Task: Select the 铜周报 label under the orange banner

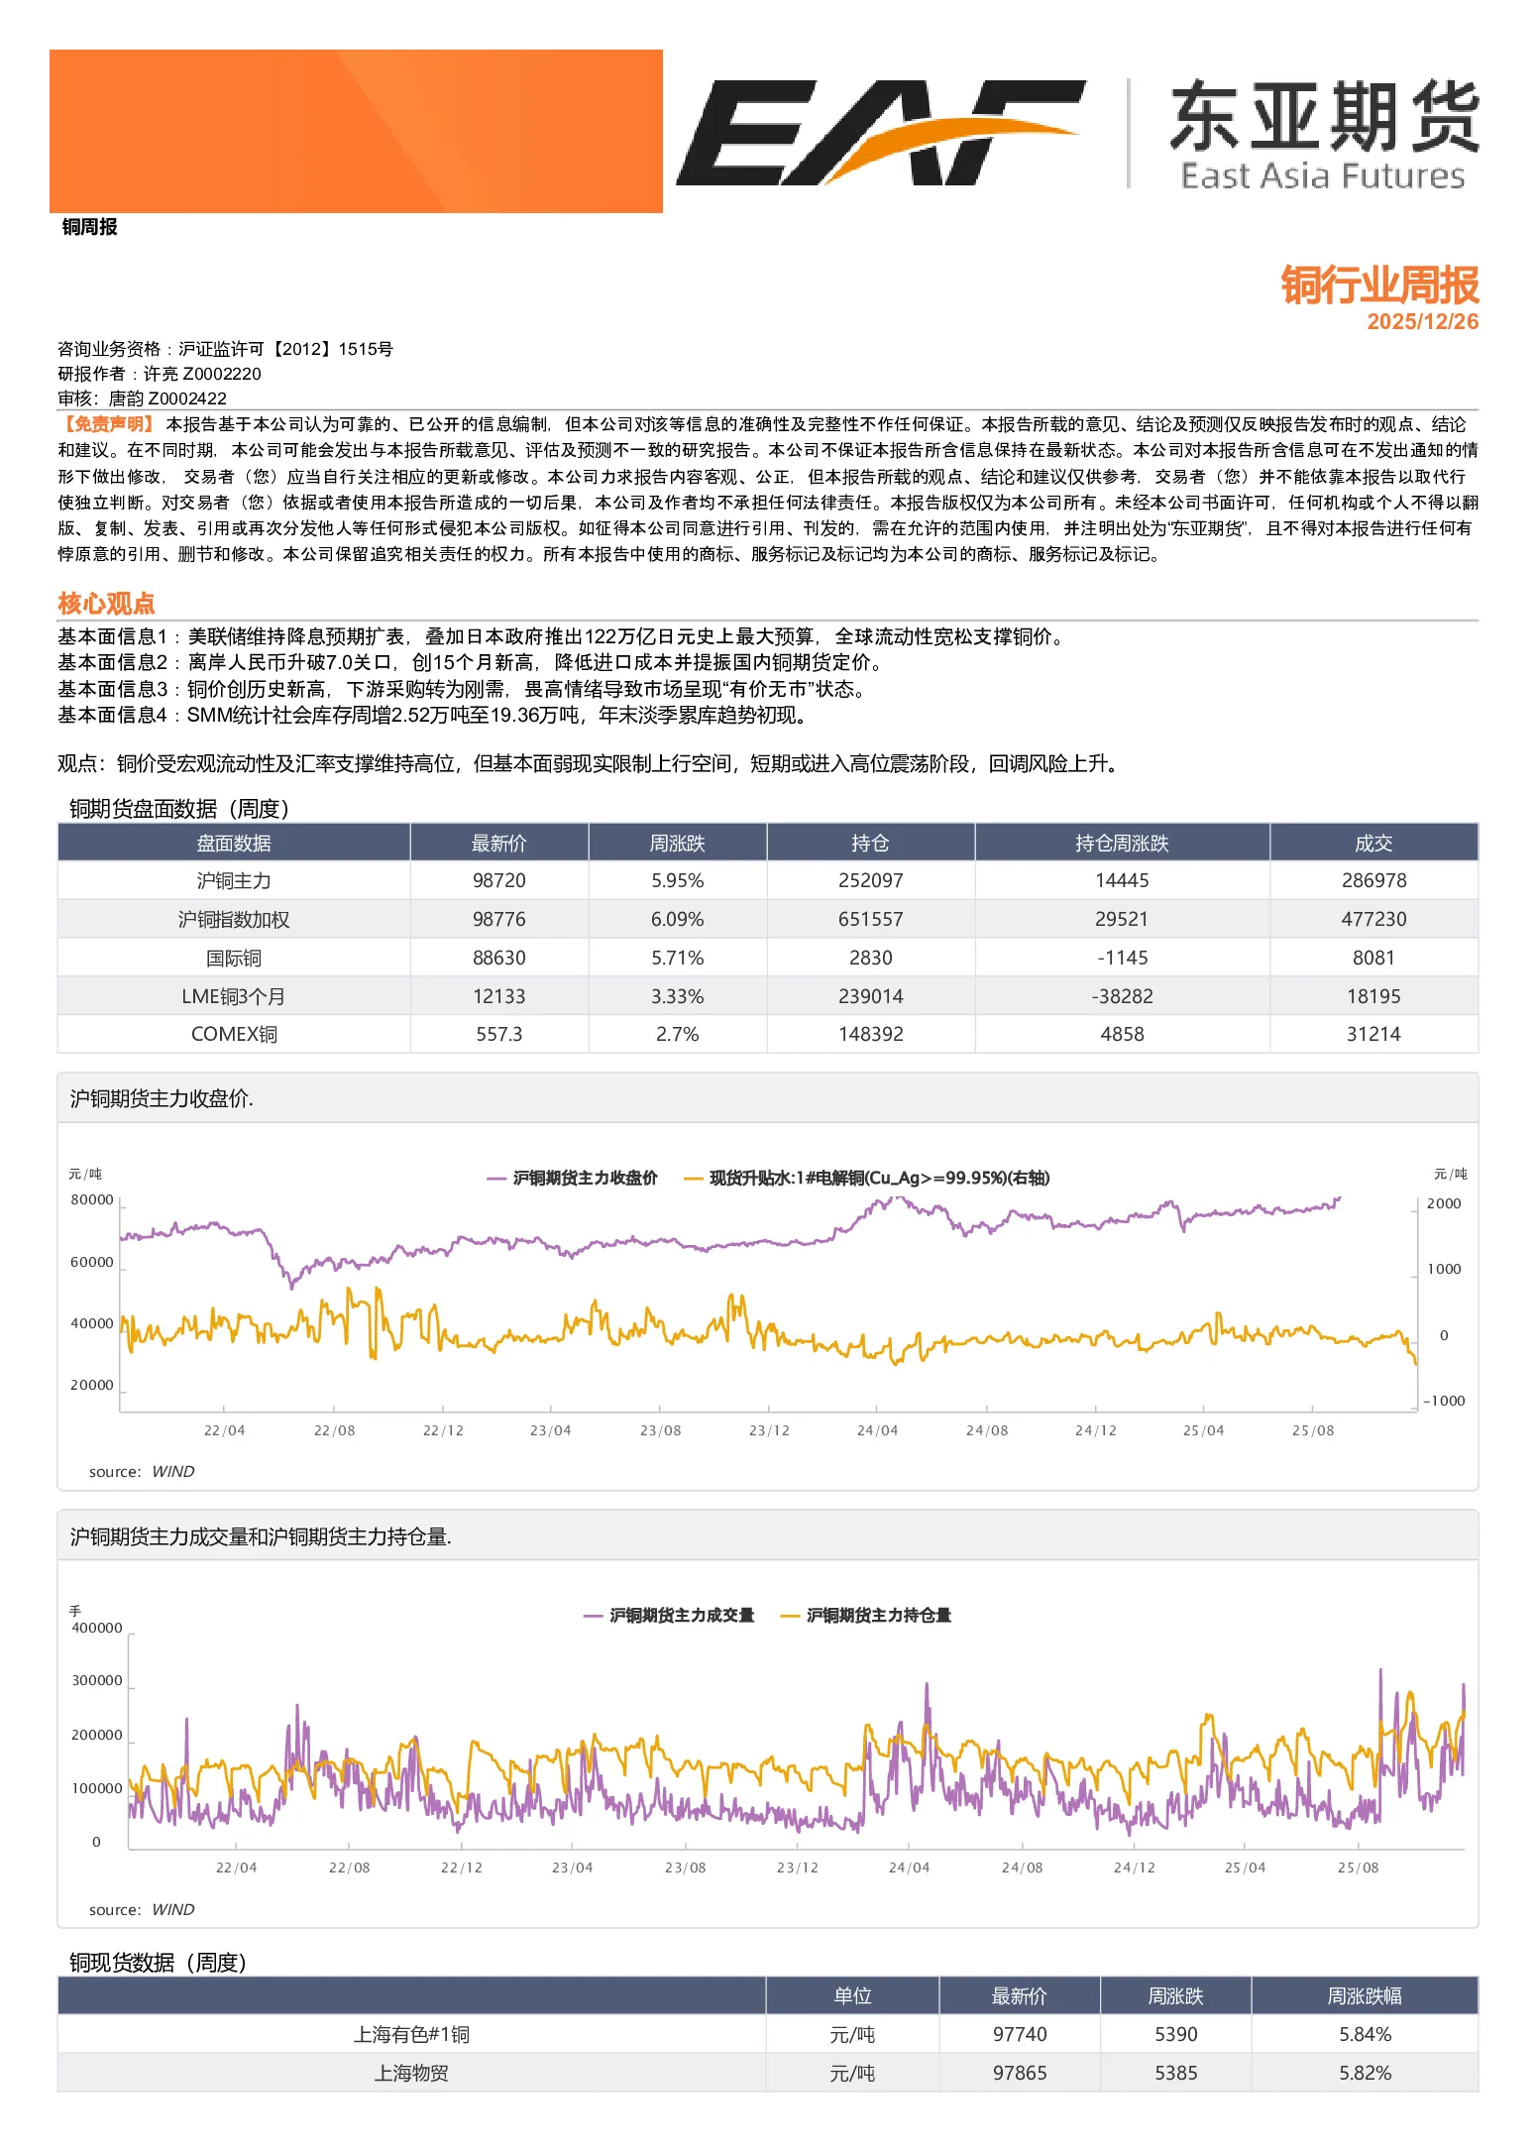Action: pyautogui.click(x=89, y=227)
